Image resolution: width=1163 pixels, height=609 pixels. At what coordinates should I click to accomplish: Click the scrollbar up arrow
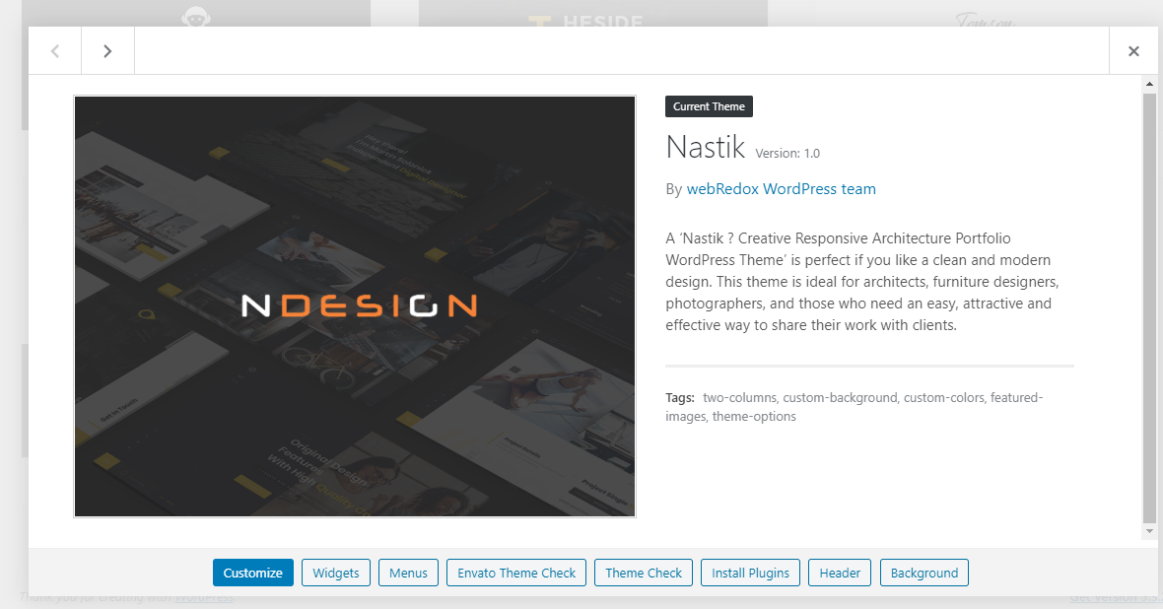pyautogui.click(x=1149, y=85)
